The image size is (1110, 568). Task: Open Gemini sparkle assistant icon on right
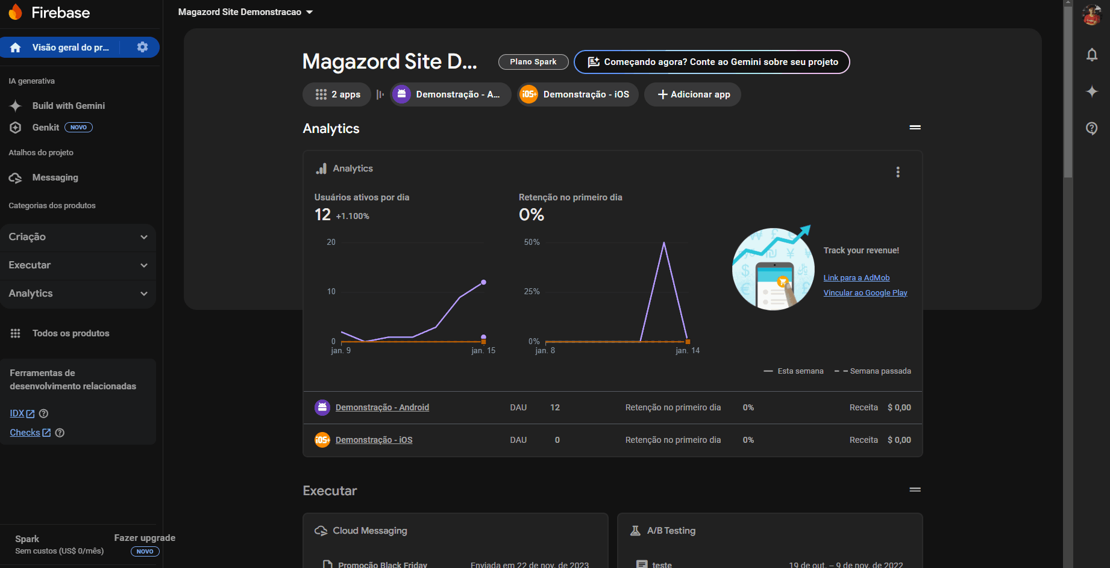pyautogui.click(x=1091, y=91)
